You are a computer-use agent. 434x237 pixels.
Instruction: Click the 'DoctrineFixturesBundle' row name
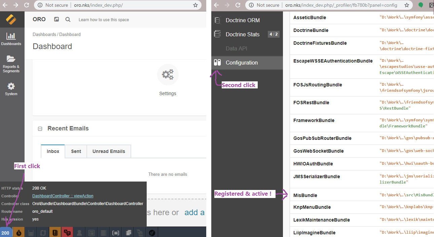(320, 43)
